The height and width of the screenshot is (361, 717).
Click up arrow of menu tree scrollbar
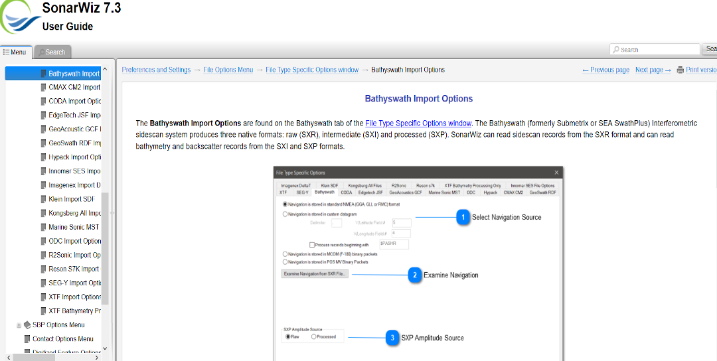pyautogui.click(x=105, y=70)
